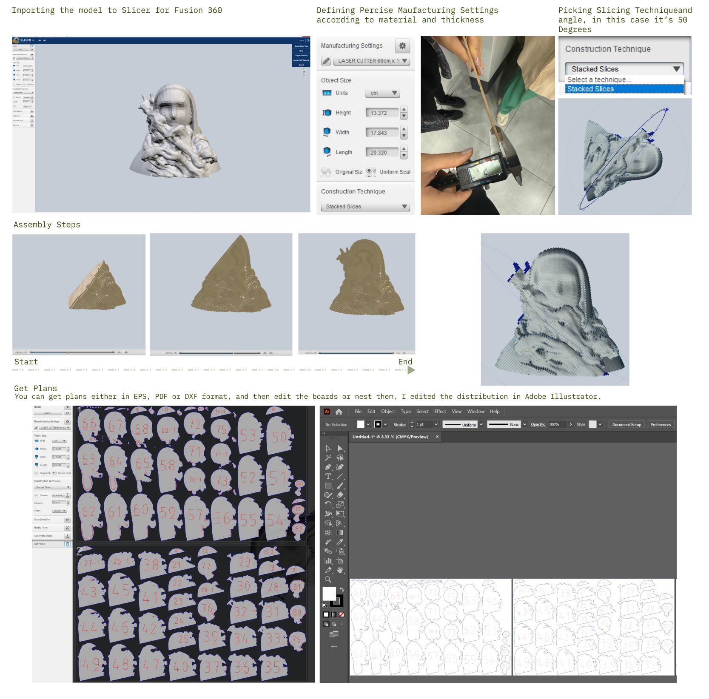The width and height of the screenshot is (709, 699).
Task: Choose the Zoom magnifier tool
Action: [x=328, y=580]
